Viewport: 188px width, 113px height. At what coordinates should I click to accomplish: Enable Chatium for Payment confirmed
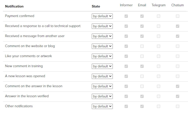(x=177, y=16)
